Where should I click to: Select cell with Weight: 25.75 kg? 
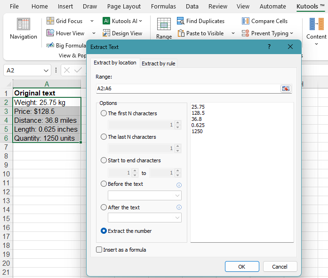[x=47, y=103]
